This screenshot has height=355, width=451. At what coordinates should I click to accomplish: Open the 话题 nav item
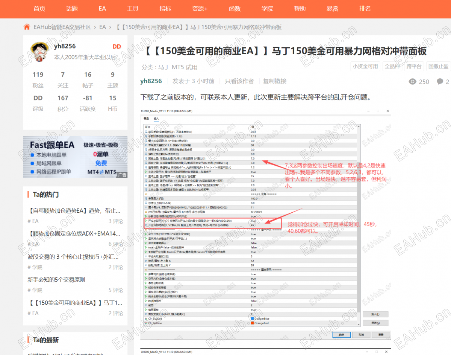tap(72, 8)
